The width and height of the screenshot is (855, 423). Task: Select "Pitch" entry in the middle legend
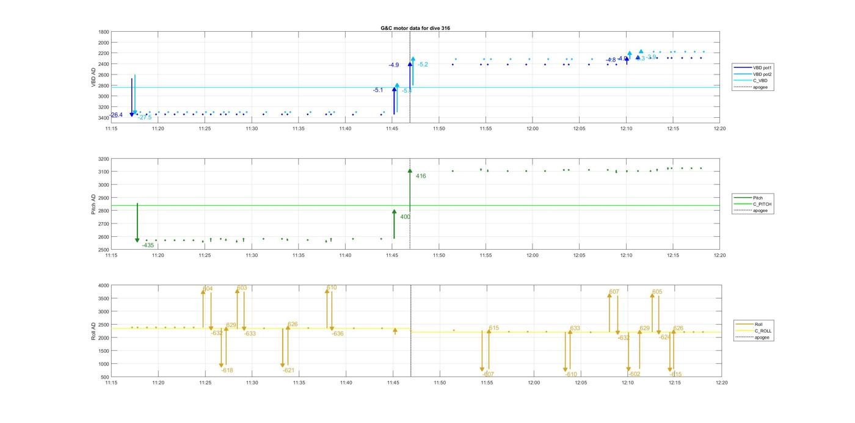[758, 198]
